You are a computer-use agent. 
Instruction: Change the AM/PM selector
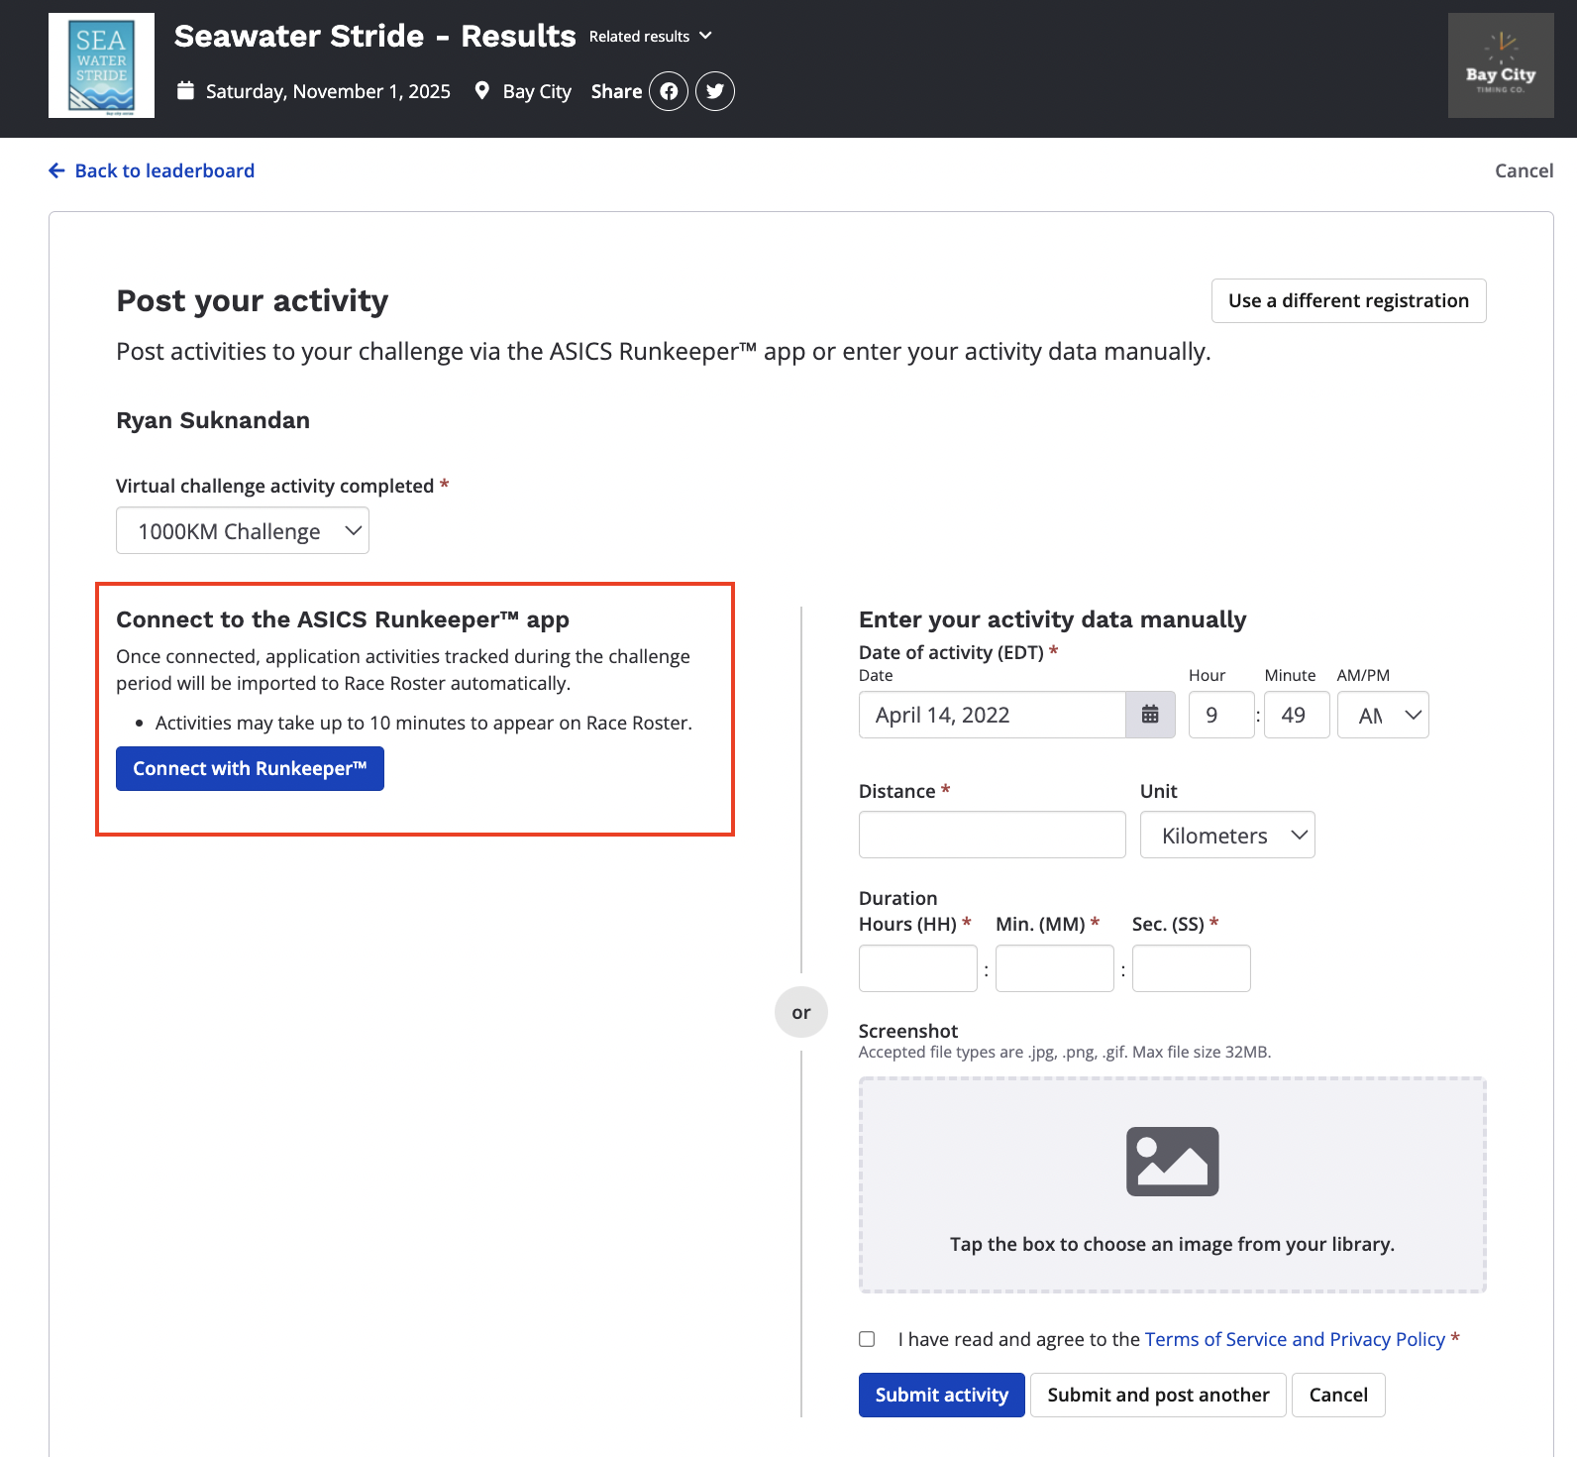[x=1383, y=715]
